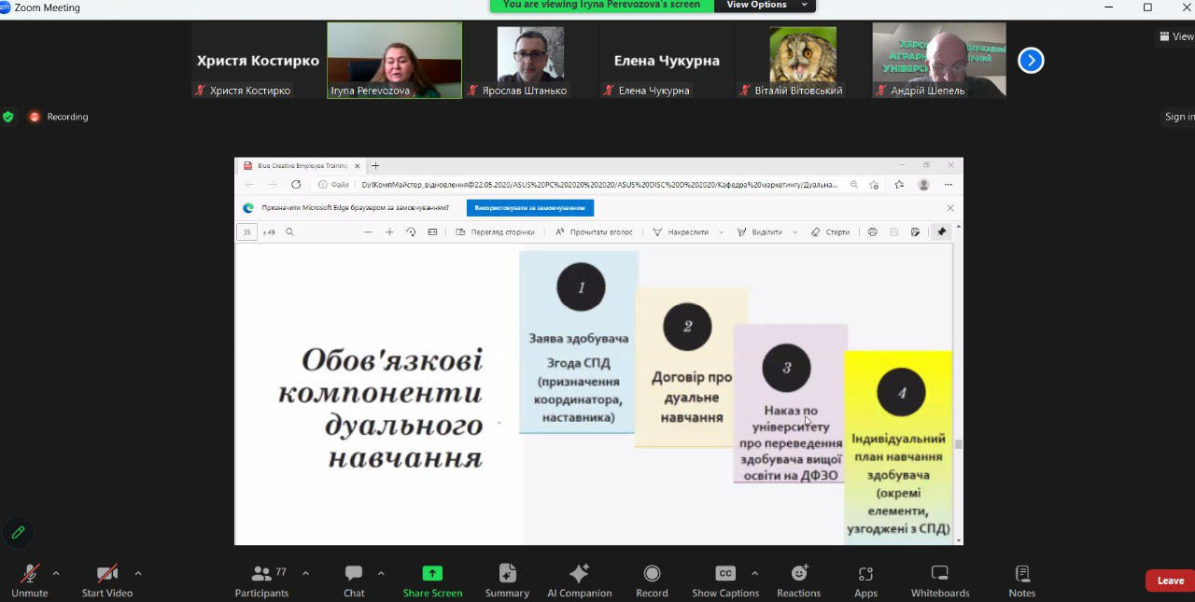Viewport: 1195px width, 602px height.
Task: Open the Whiteboards tool
Action: 940,580
